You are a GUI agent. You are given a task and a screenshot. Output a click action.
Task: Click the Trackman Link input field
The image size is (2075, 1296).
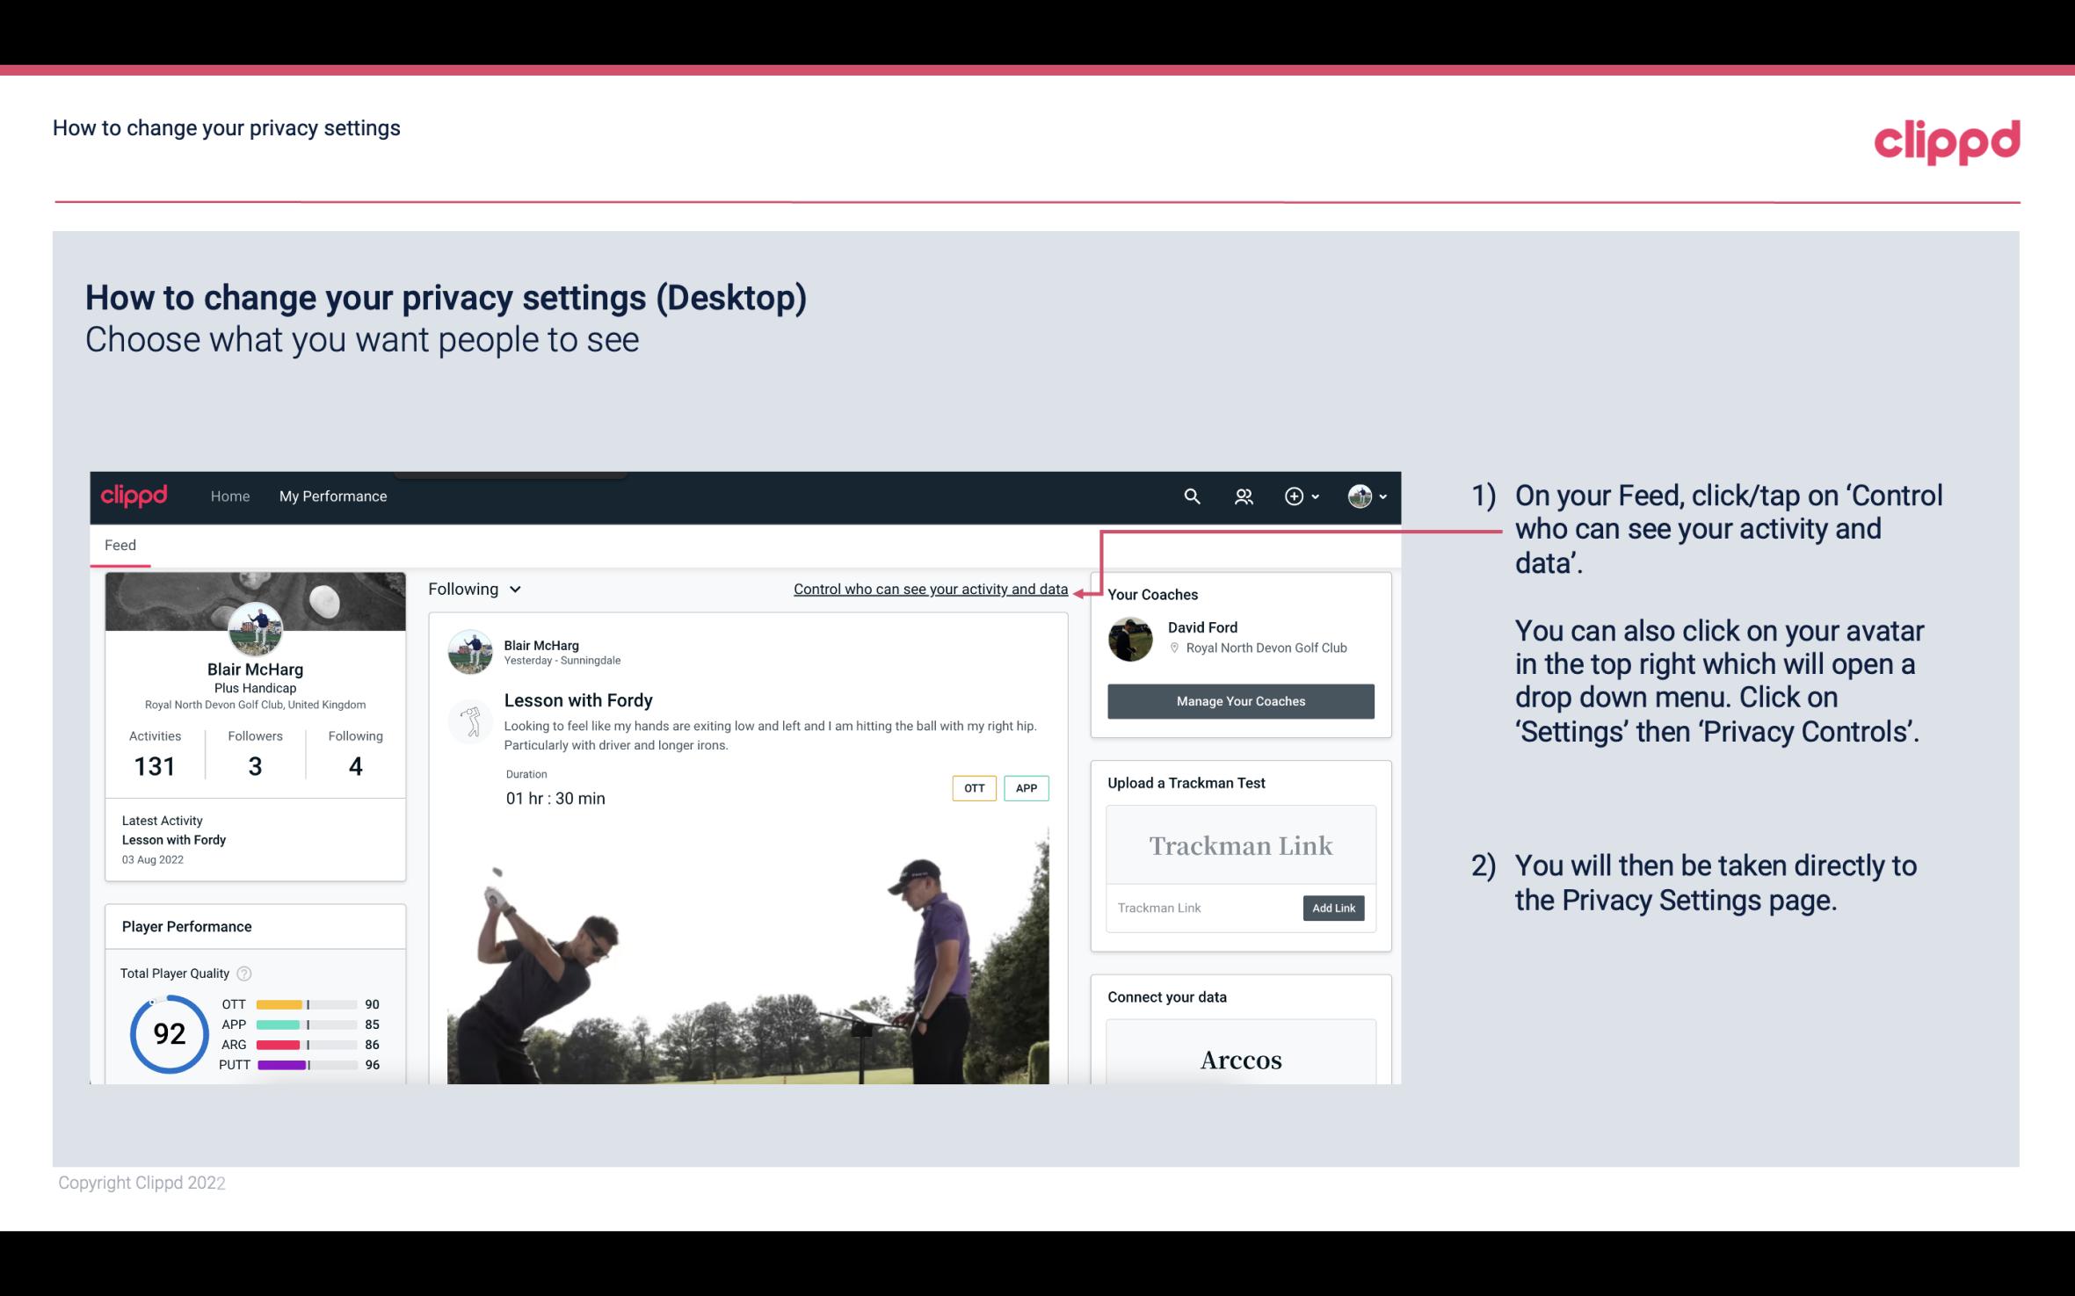pos(1203,908)
